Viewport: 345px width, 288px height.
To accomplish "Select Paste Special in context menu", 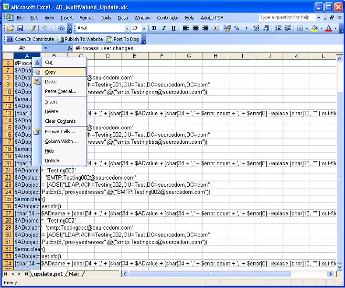I will (61, 91).
